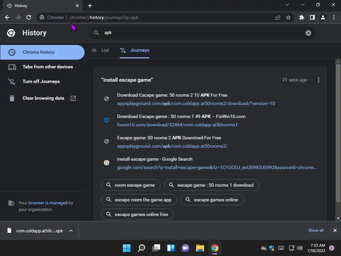Open the com.coldapp.at50r....apk download
The height and width of the screenshot is (256, 341).
click(x=39, y=231)
